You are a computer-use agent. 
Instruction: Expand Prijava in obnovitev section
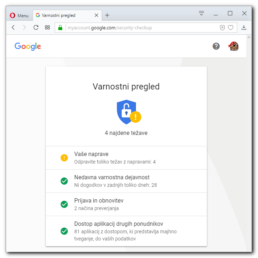(126, 204)
